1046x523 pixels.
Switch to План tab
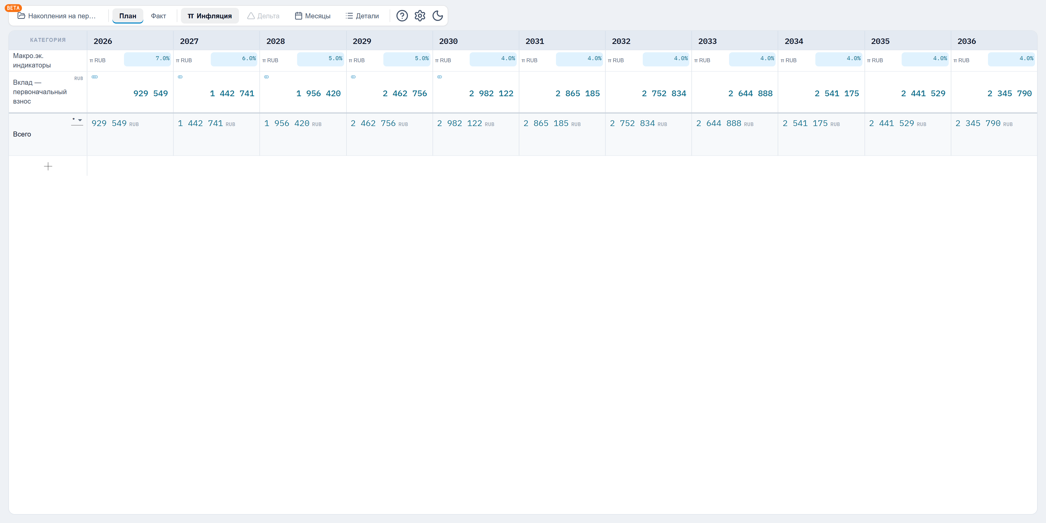pyautogui.click(x=128, y=16)
